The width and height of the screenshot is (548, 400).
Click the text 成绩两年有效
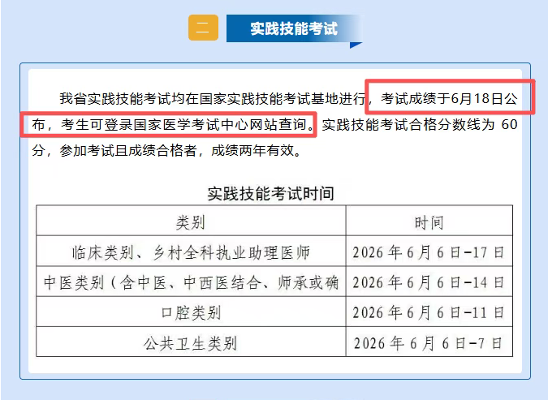click(x=252, y=151)
